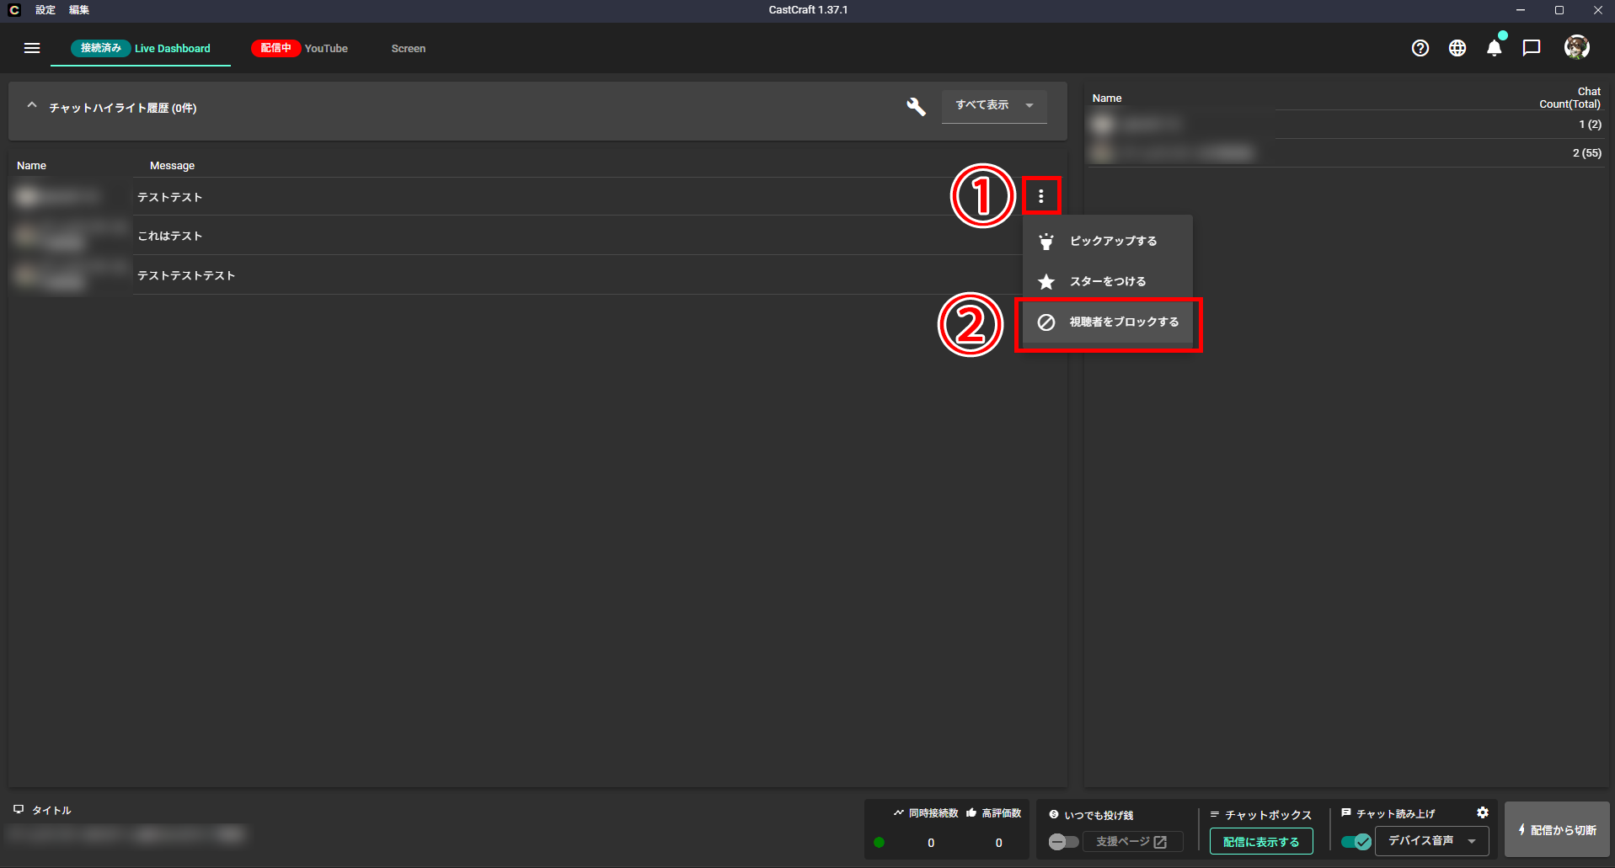Click the CastCraft logo in title bar
Screen dimensions: 1615x868
[14, 10]
